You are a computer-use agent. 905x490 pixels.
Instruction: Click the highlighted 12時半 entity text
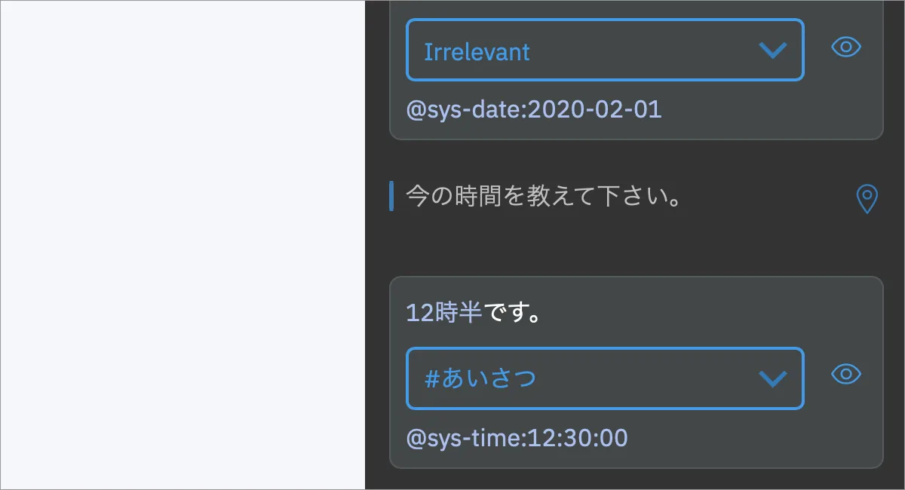(444, 312)
